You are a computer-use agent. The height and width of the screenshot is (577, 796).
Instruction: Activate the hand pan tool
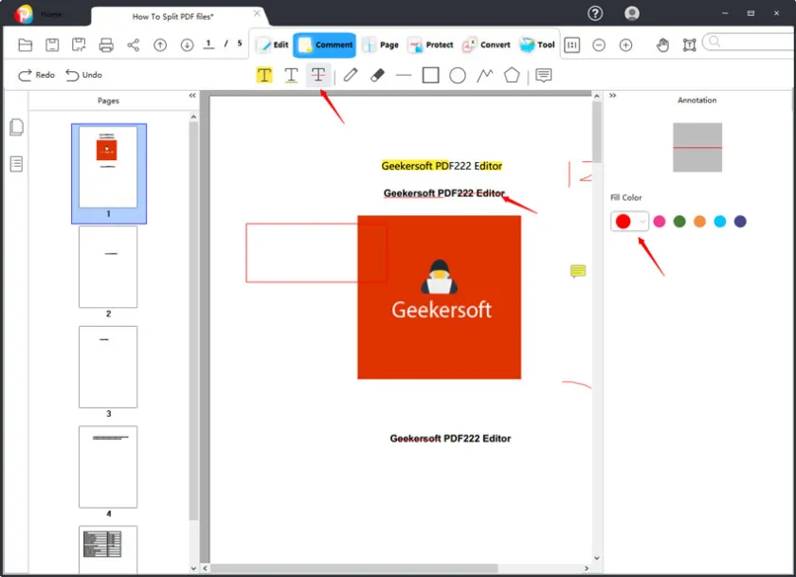(662, 45)
